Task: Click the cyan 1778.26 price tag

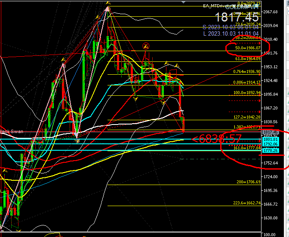Action: click(x=271, y=151)
